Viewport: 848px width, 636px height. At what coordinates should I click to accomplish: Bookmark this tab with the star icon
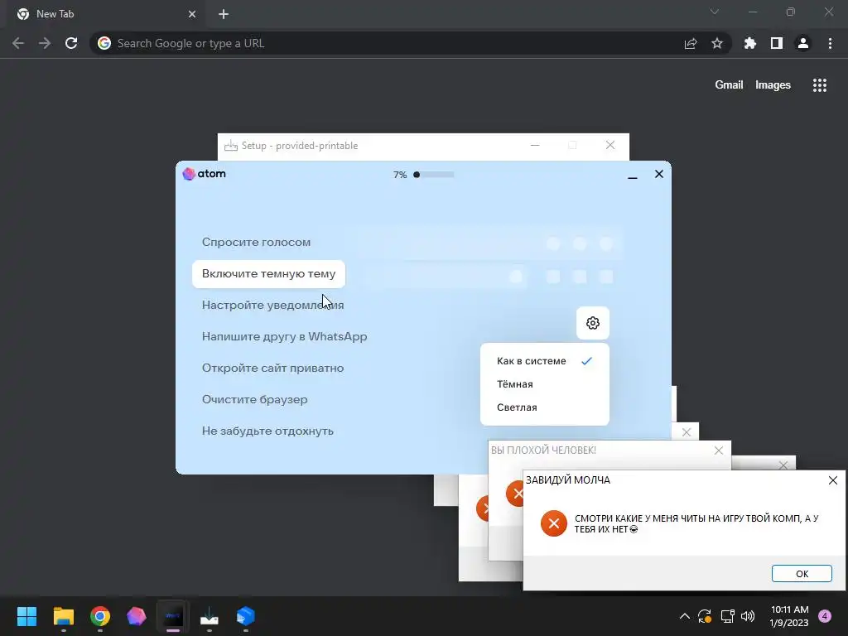[717, 43]
